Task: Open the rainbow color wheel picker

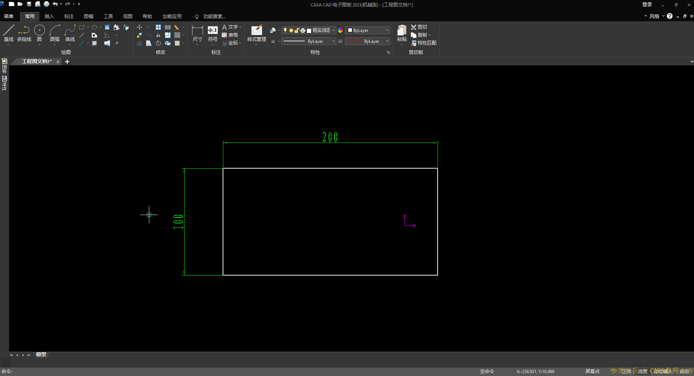Action: [340, 30]
